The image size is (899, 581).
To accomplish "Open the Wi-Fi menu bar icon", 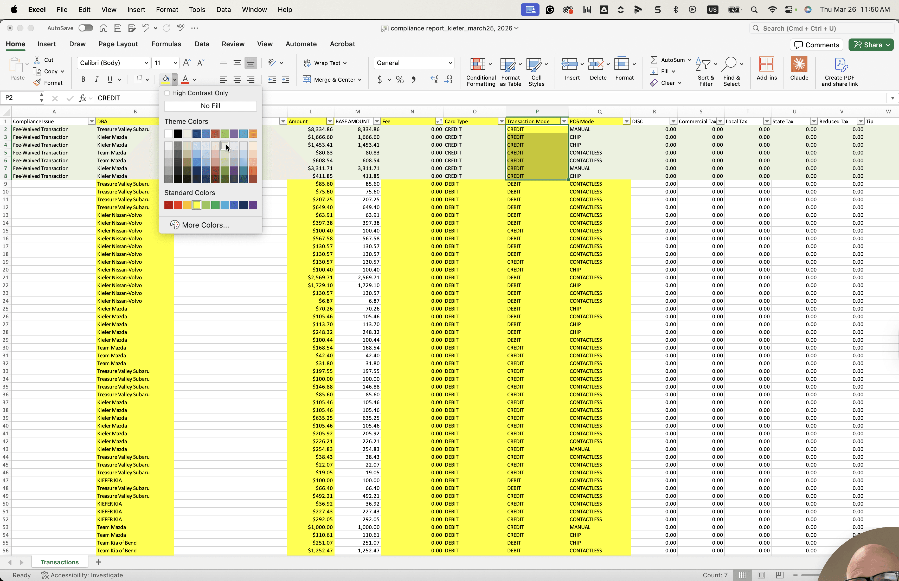I will (772, 9).
